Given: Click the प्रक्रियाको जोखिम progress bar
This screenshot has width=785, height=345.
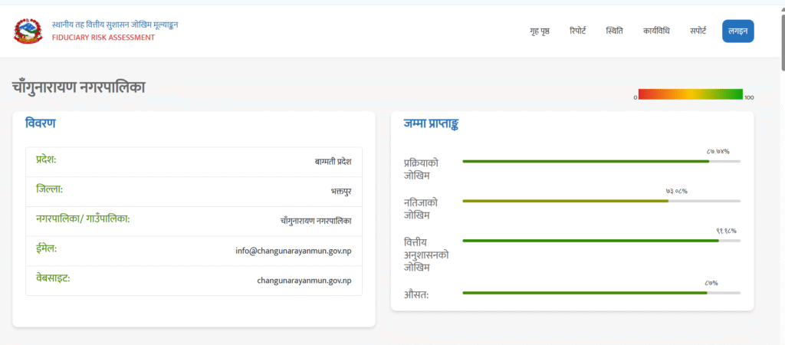Looking at the screenshot, I should click(601, 162).
